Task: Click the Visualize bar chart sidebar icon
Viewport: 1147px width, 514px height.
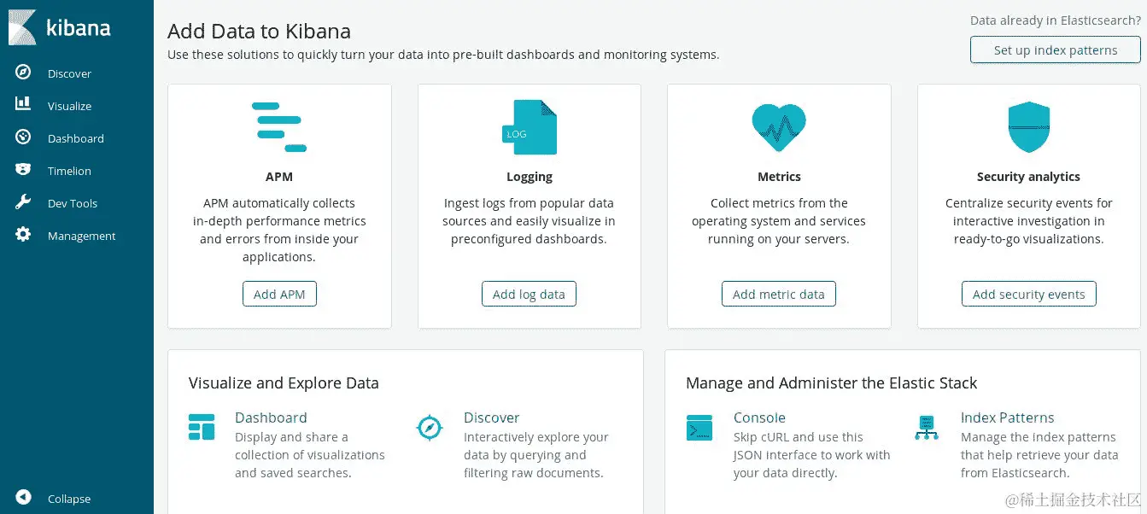Action: pos(23,104)
